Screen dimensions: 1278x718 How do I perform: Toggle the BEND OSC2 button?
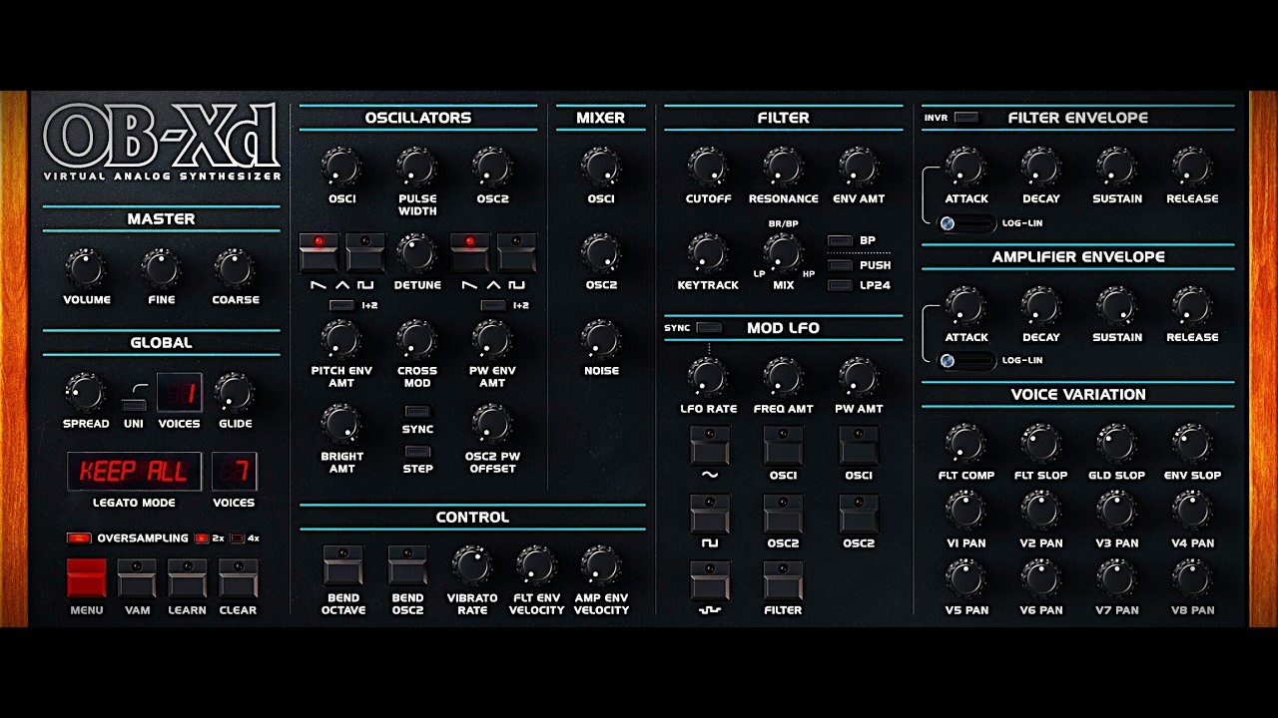click(x=407, y=564)
